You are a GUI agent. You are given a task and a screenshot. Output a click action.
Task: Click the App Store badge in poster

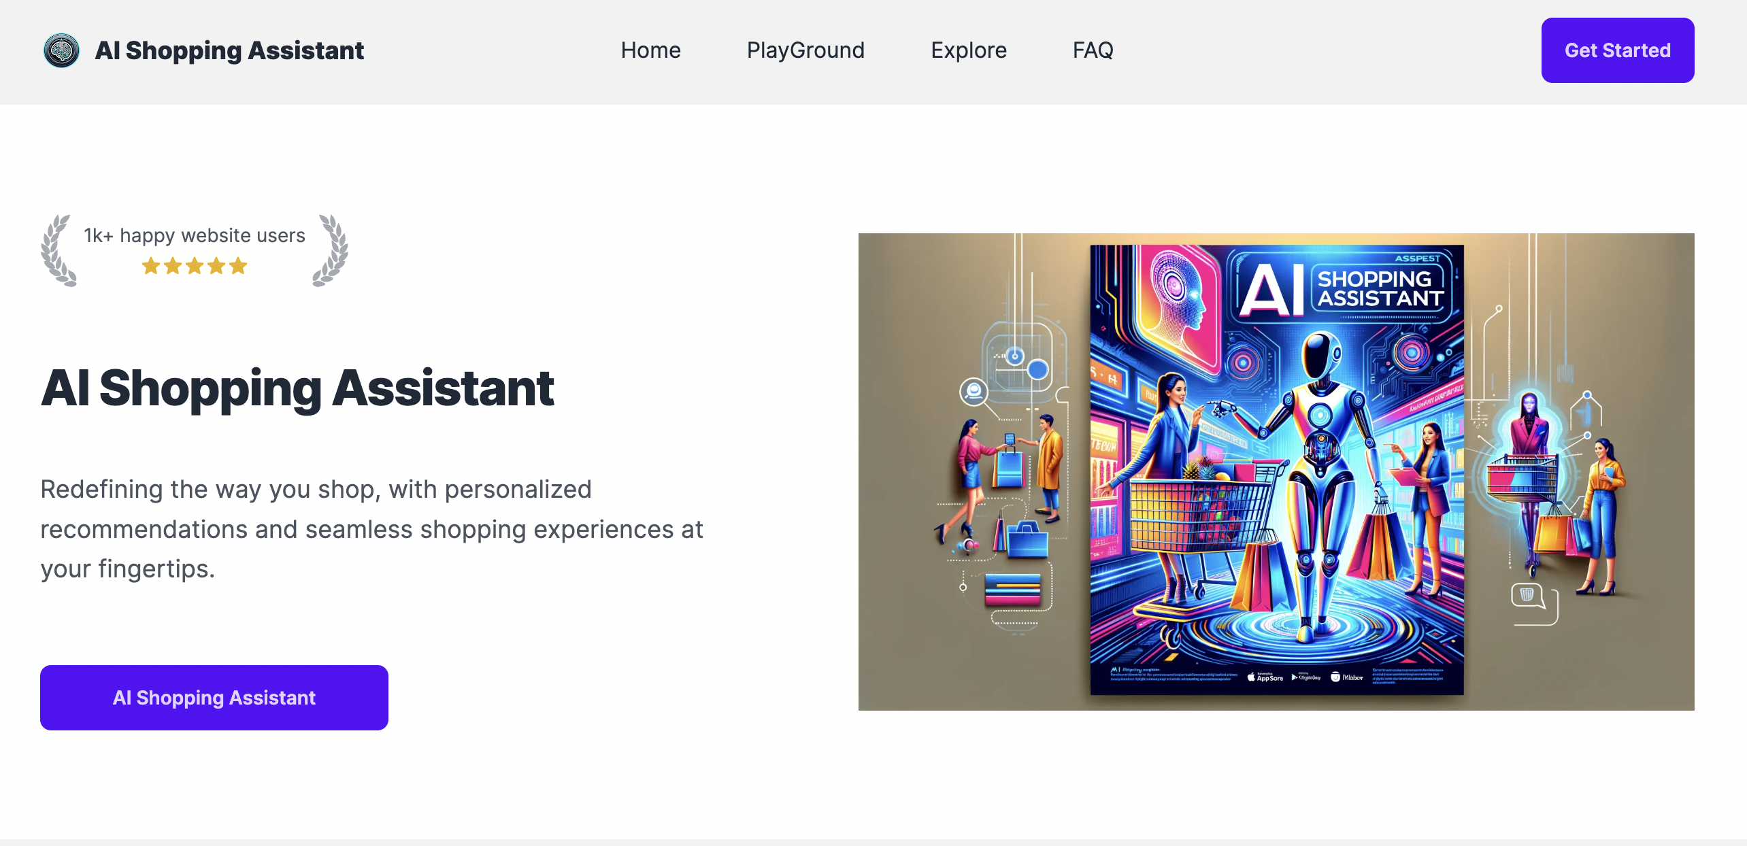pyautogui.click(x=1265, y=677)
